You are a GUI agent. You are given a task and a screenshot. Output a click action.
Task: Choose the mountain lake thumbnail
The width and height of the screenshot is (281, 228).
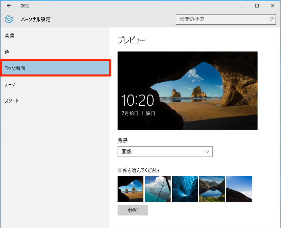pos(212,189)
